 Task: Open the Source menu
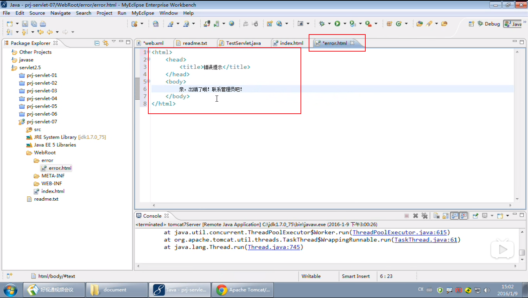[x=37, y=13]
